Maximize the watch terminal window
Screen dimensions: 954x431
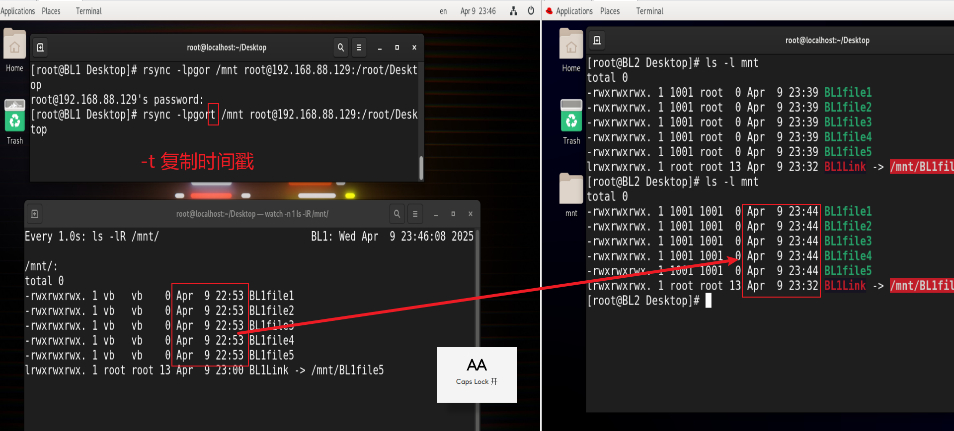pos(453,214)
